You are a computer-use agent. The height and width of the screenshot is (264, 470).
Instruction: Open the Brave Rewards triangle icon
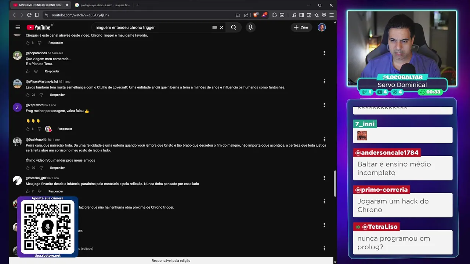[x=264, y=15]
